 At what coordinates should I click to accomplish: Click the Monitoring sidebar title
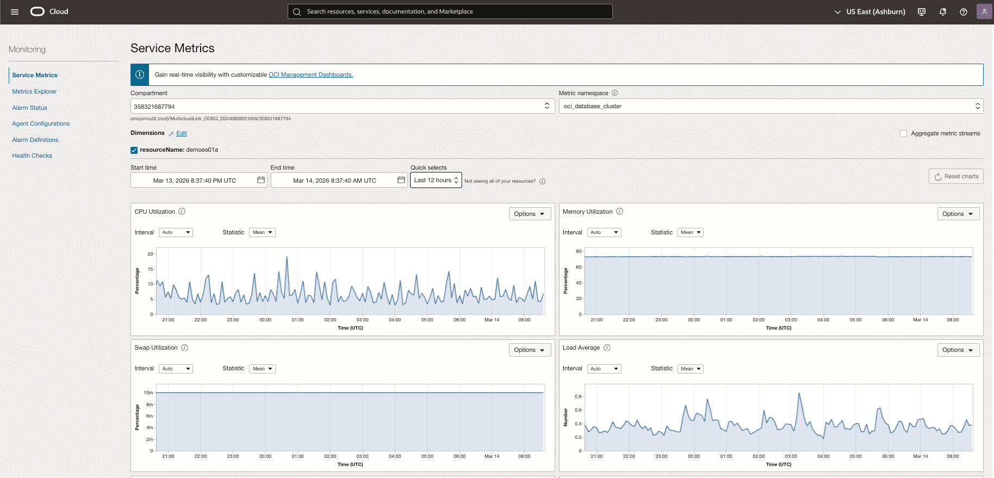[x=27, y=49]
